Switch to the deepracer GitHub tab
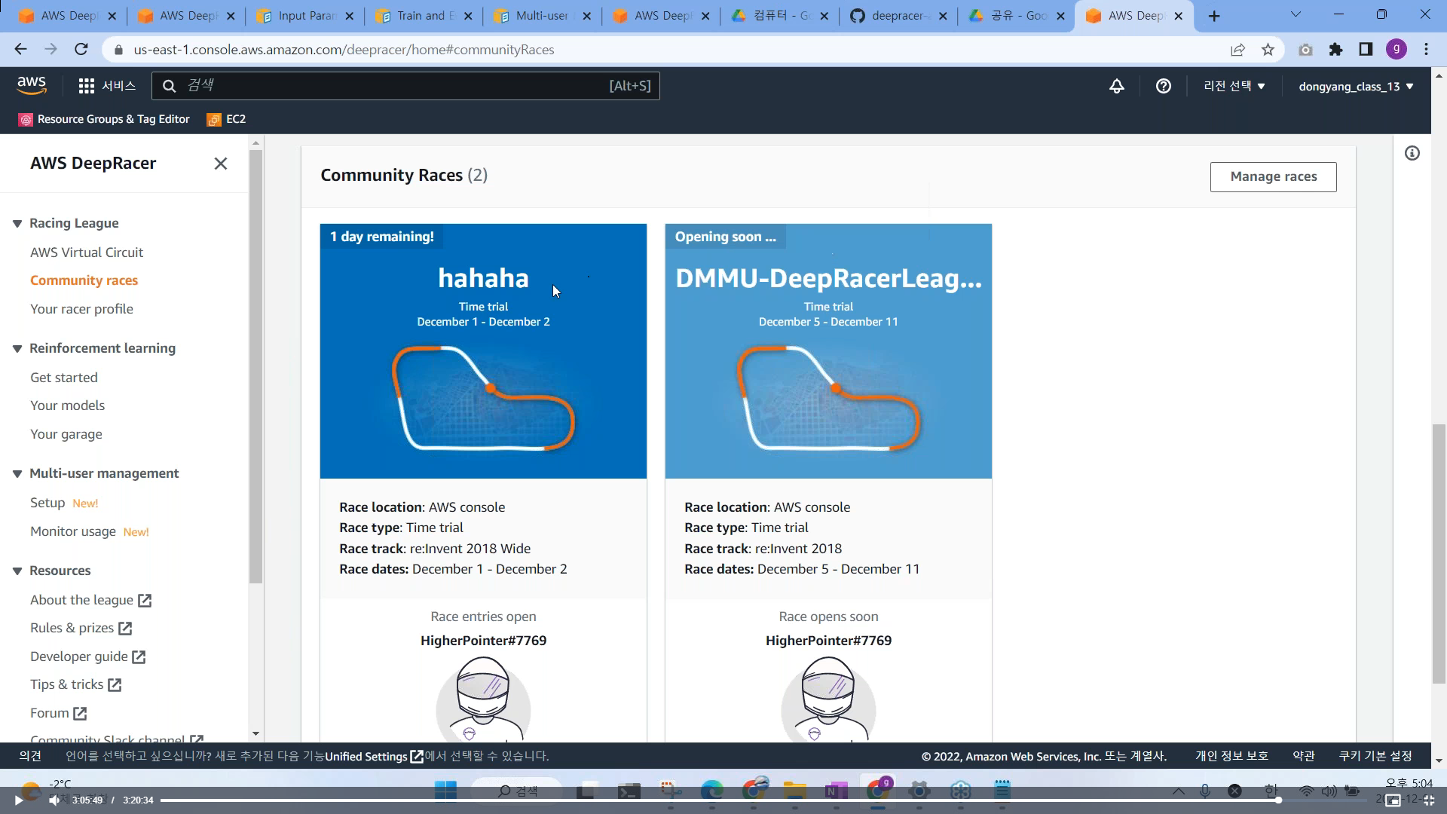Image resolution: width=1447 pixels, height=814 pixels. [897, 16]
